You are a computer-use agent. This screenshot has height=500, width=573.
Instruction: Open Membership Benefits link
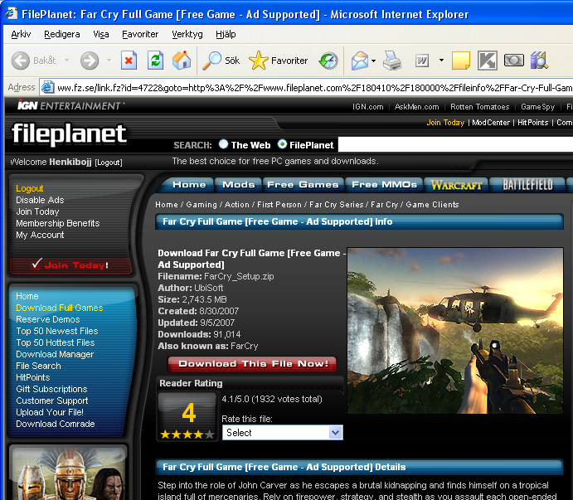click(x=58, y=223)
